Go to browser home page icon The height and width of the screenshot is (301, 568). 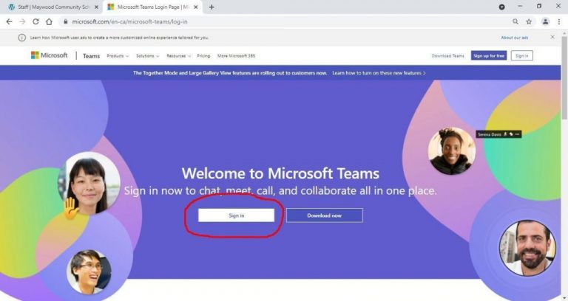[x=49, y=21]
